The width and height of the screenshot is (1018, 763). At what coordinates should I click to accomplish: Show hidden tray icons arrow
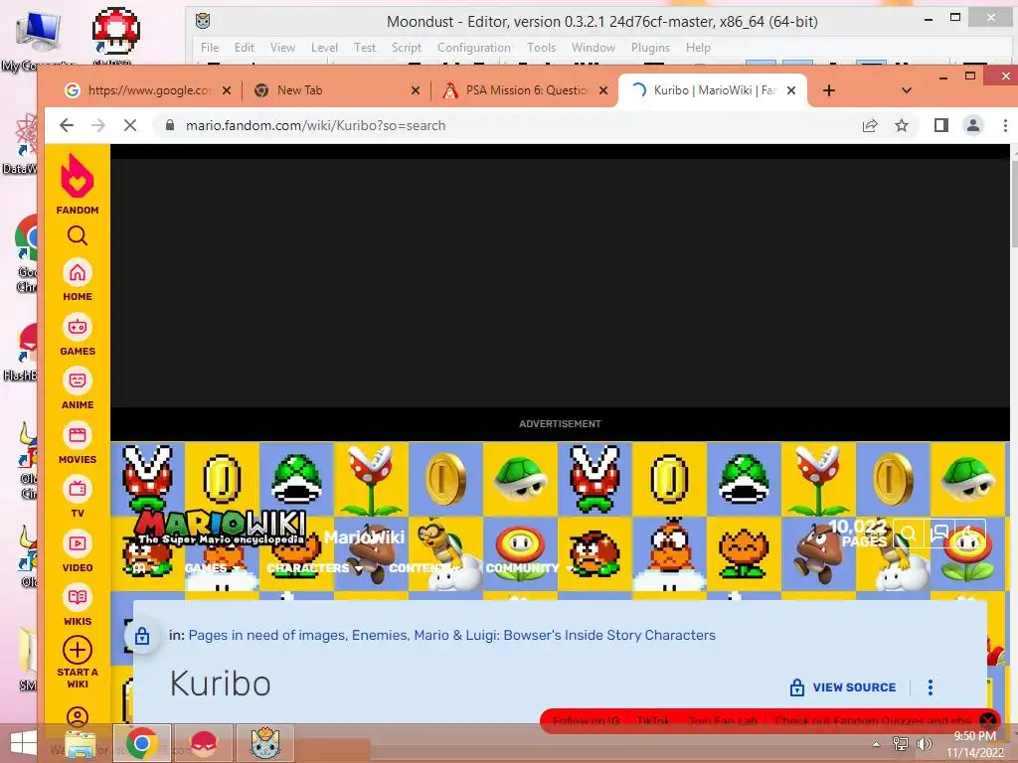[x=877, y=743]
